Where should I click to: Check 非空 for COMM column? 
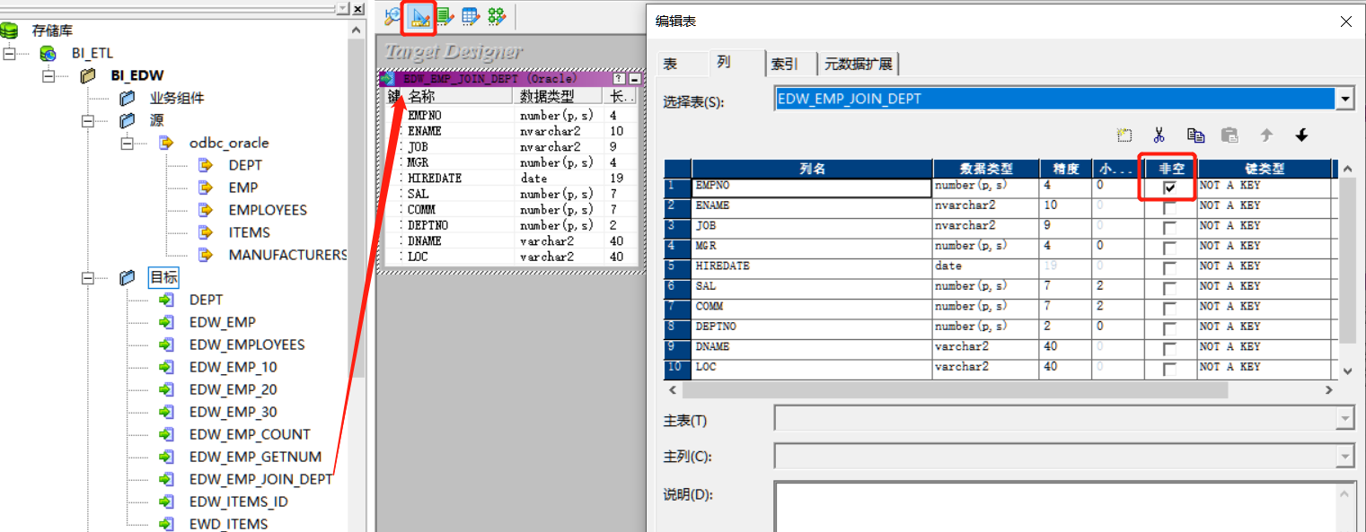[x=1169, y=309]
